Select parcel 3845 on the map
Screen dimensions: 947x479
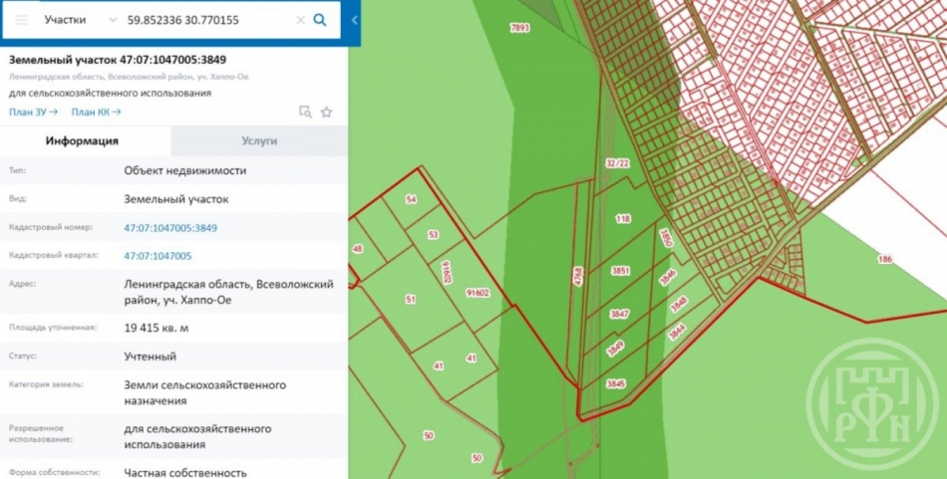point(615,383)
